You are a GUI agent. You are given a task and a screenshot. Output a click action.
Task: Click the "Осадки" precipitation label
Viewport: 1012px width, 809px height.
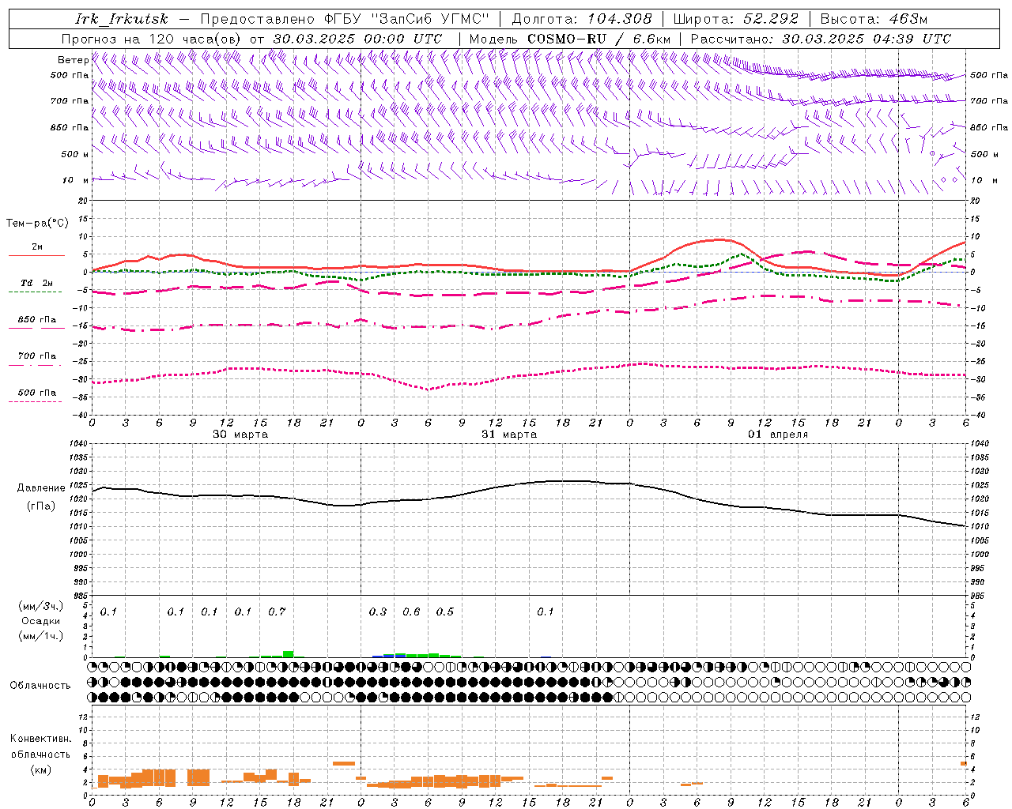point(41,621)
